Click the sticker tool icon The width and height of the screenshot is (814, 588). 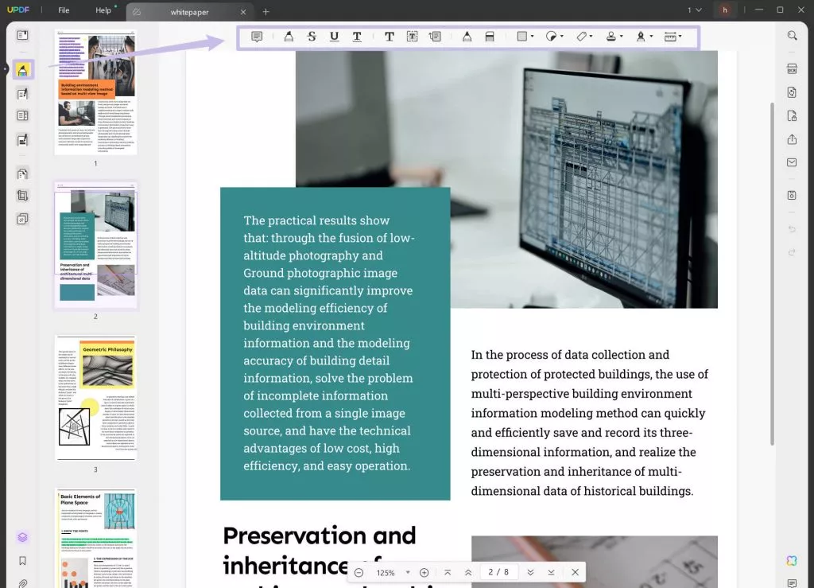[x=552, y=37]
